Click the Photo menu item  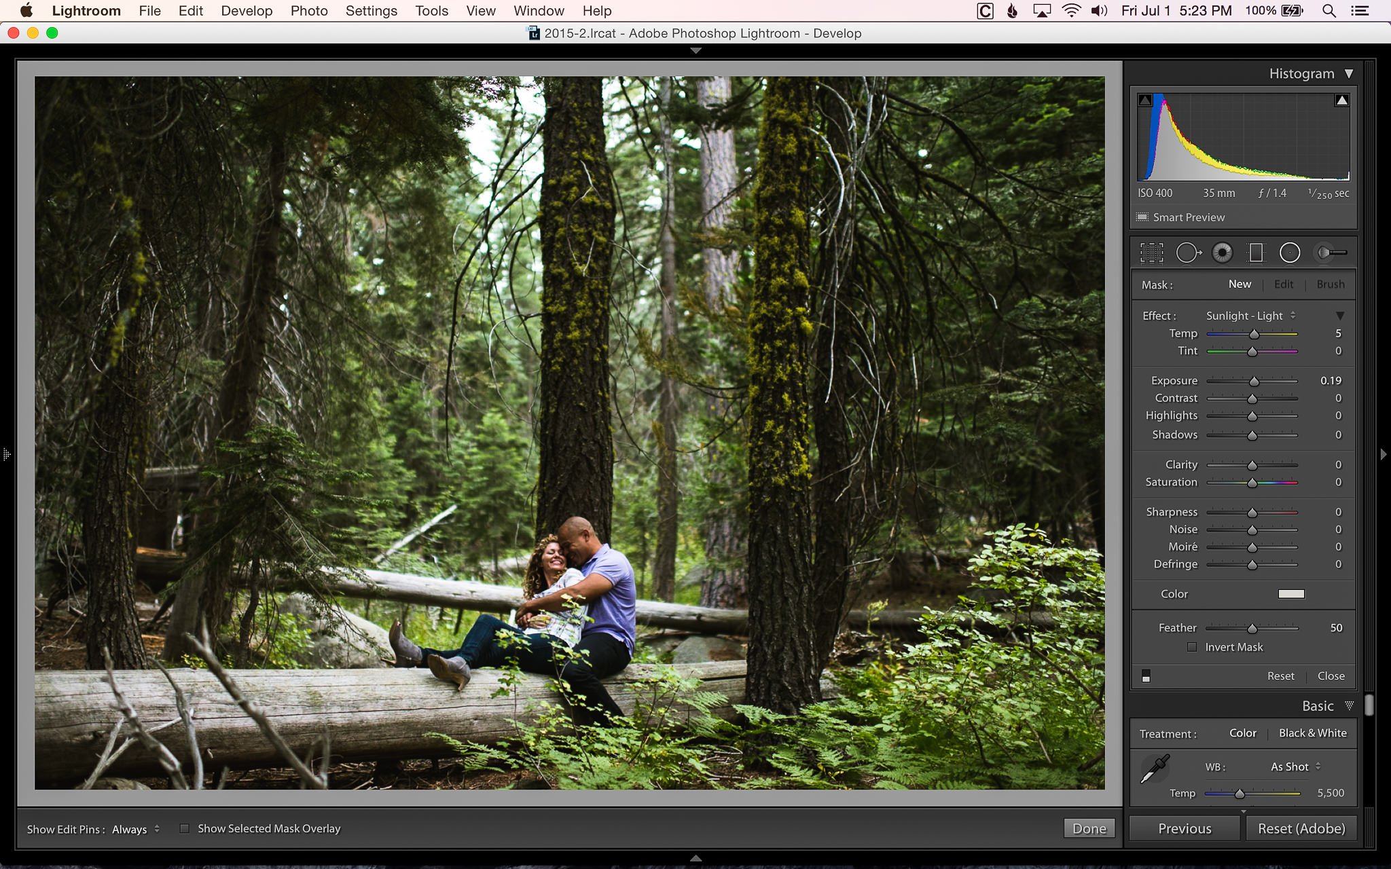pyautogui.click(x=310, y=10)
